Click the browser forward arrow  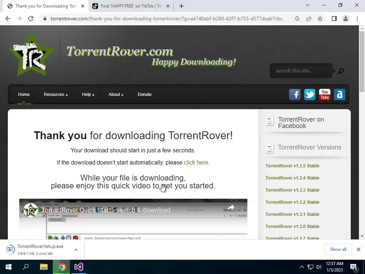(19, 19)
